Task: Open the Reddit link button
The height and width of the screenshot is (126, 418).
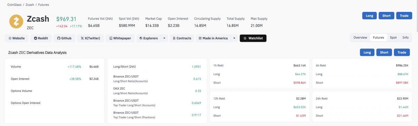Action: pos(41,38)
